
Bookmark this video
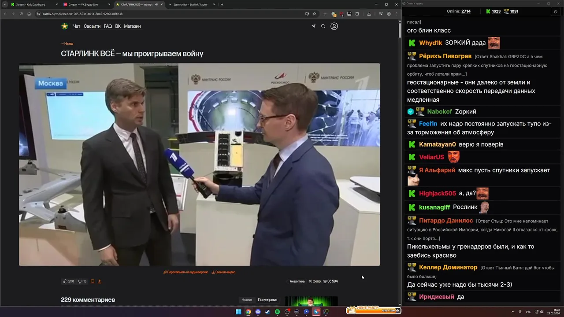(x=93, y=281)
